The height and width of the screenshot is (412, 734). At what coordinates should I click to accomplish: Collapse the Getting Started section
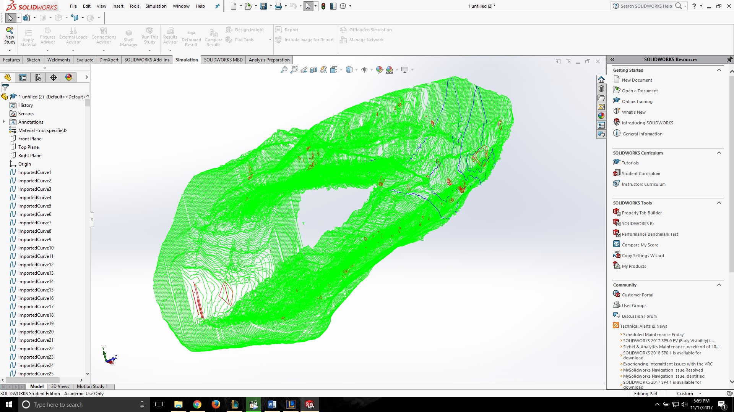pos(719,70)
